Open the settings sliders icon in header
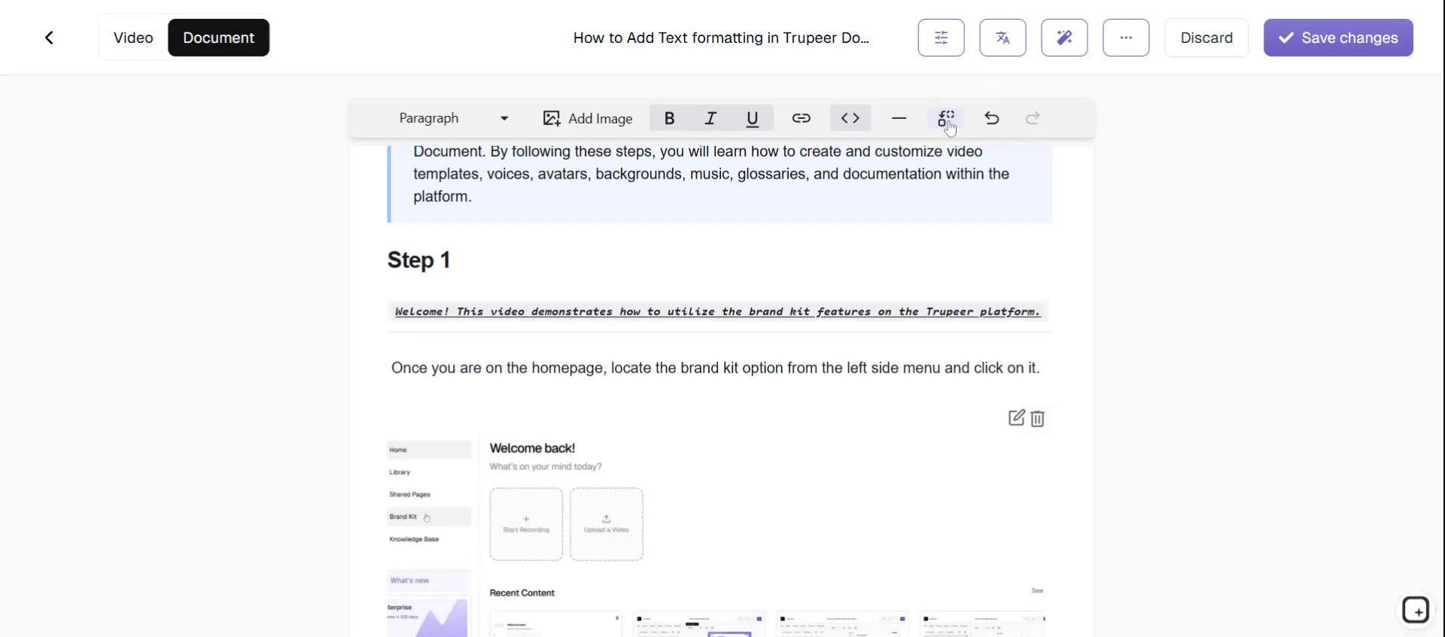The width and height of the screenshot is (1445, 637). [x=941, y=38]
